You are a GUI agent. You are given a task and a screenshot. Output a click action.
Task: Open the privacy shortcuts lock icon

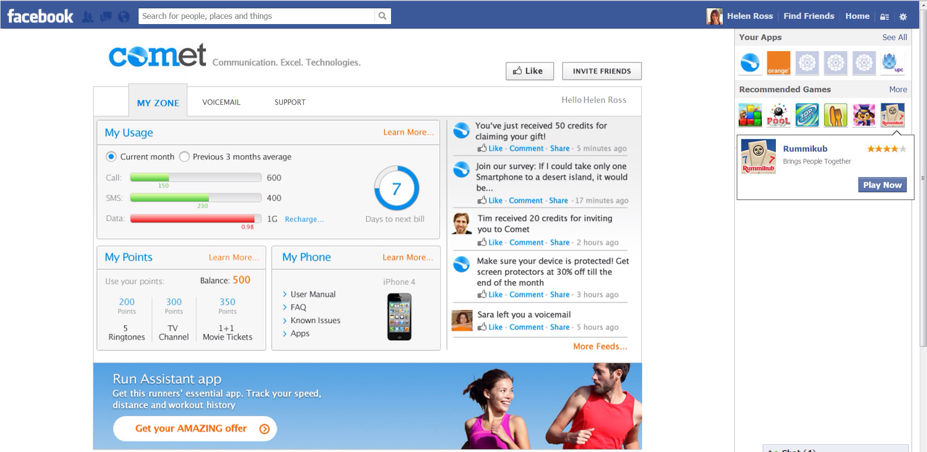click(x=885, y=16)
